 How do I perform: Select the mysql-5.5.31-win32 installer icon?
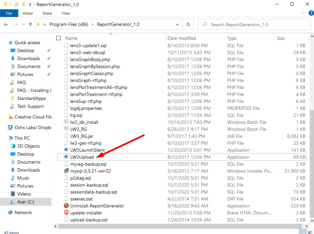[66, 171]
